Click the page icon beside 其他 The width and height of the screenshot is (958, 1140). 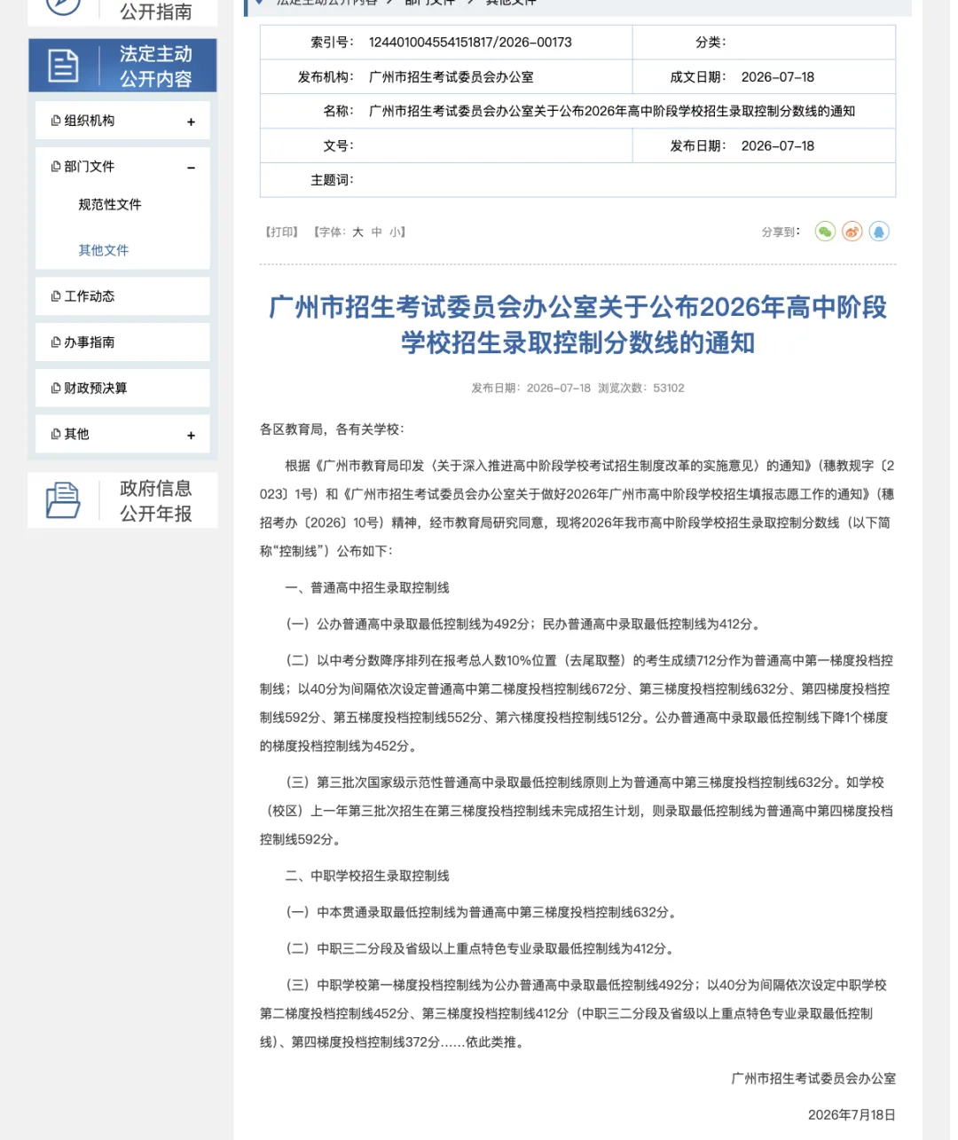point(56,435)
